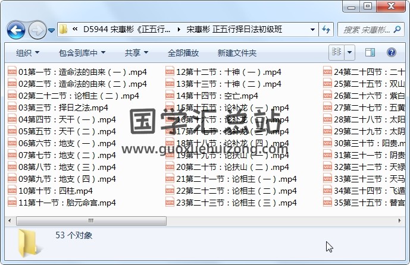Expand the arrow after the D5944 breadcrumb
410x265 pixels.
coord(179,29)
